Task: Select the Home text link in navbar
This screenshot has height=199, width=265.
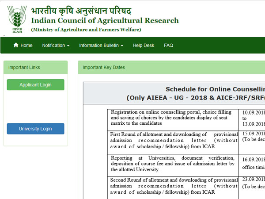Action: (x=26, y=46)
